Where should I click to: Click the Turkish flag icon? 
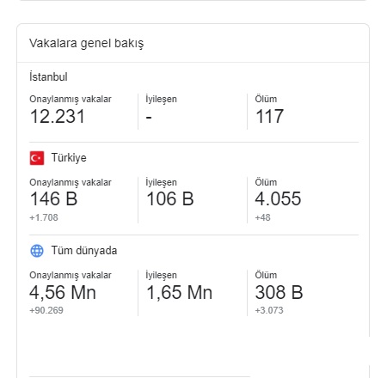click(37, 158)
